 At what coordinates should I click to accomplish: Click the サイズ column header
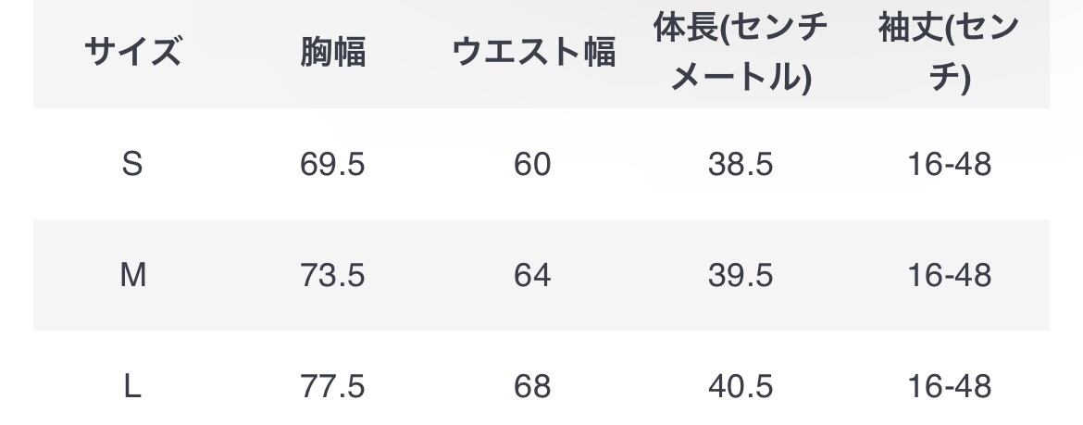(132, 53)
